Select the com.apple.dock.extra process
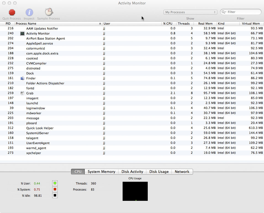 (x=132, y=53)
